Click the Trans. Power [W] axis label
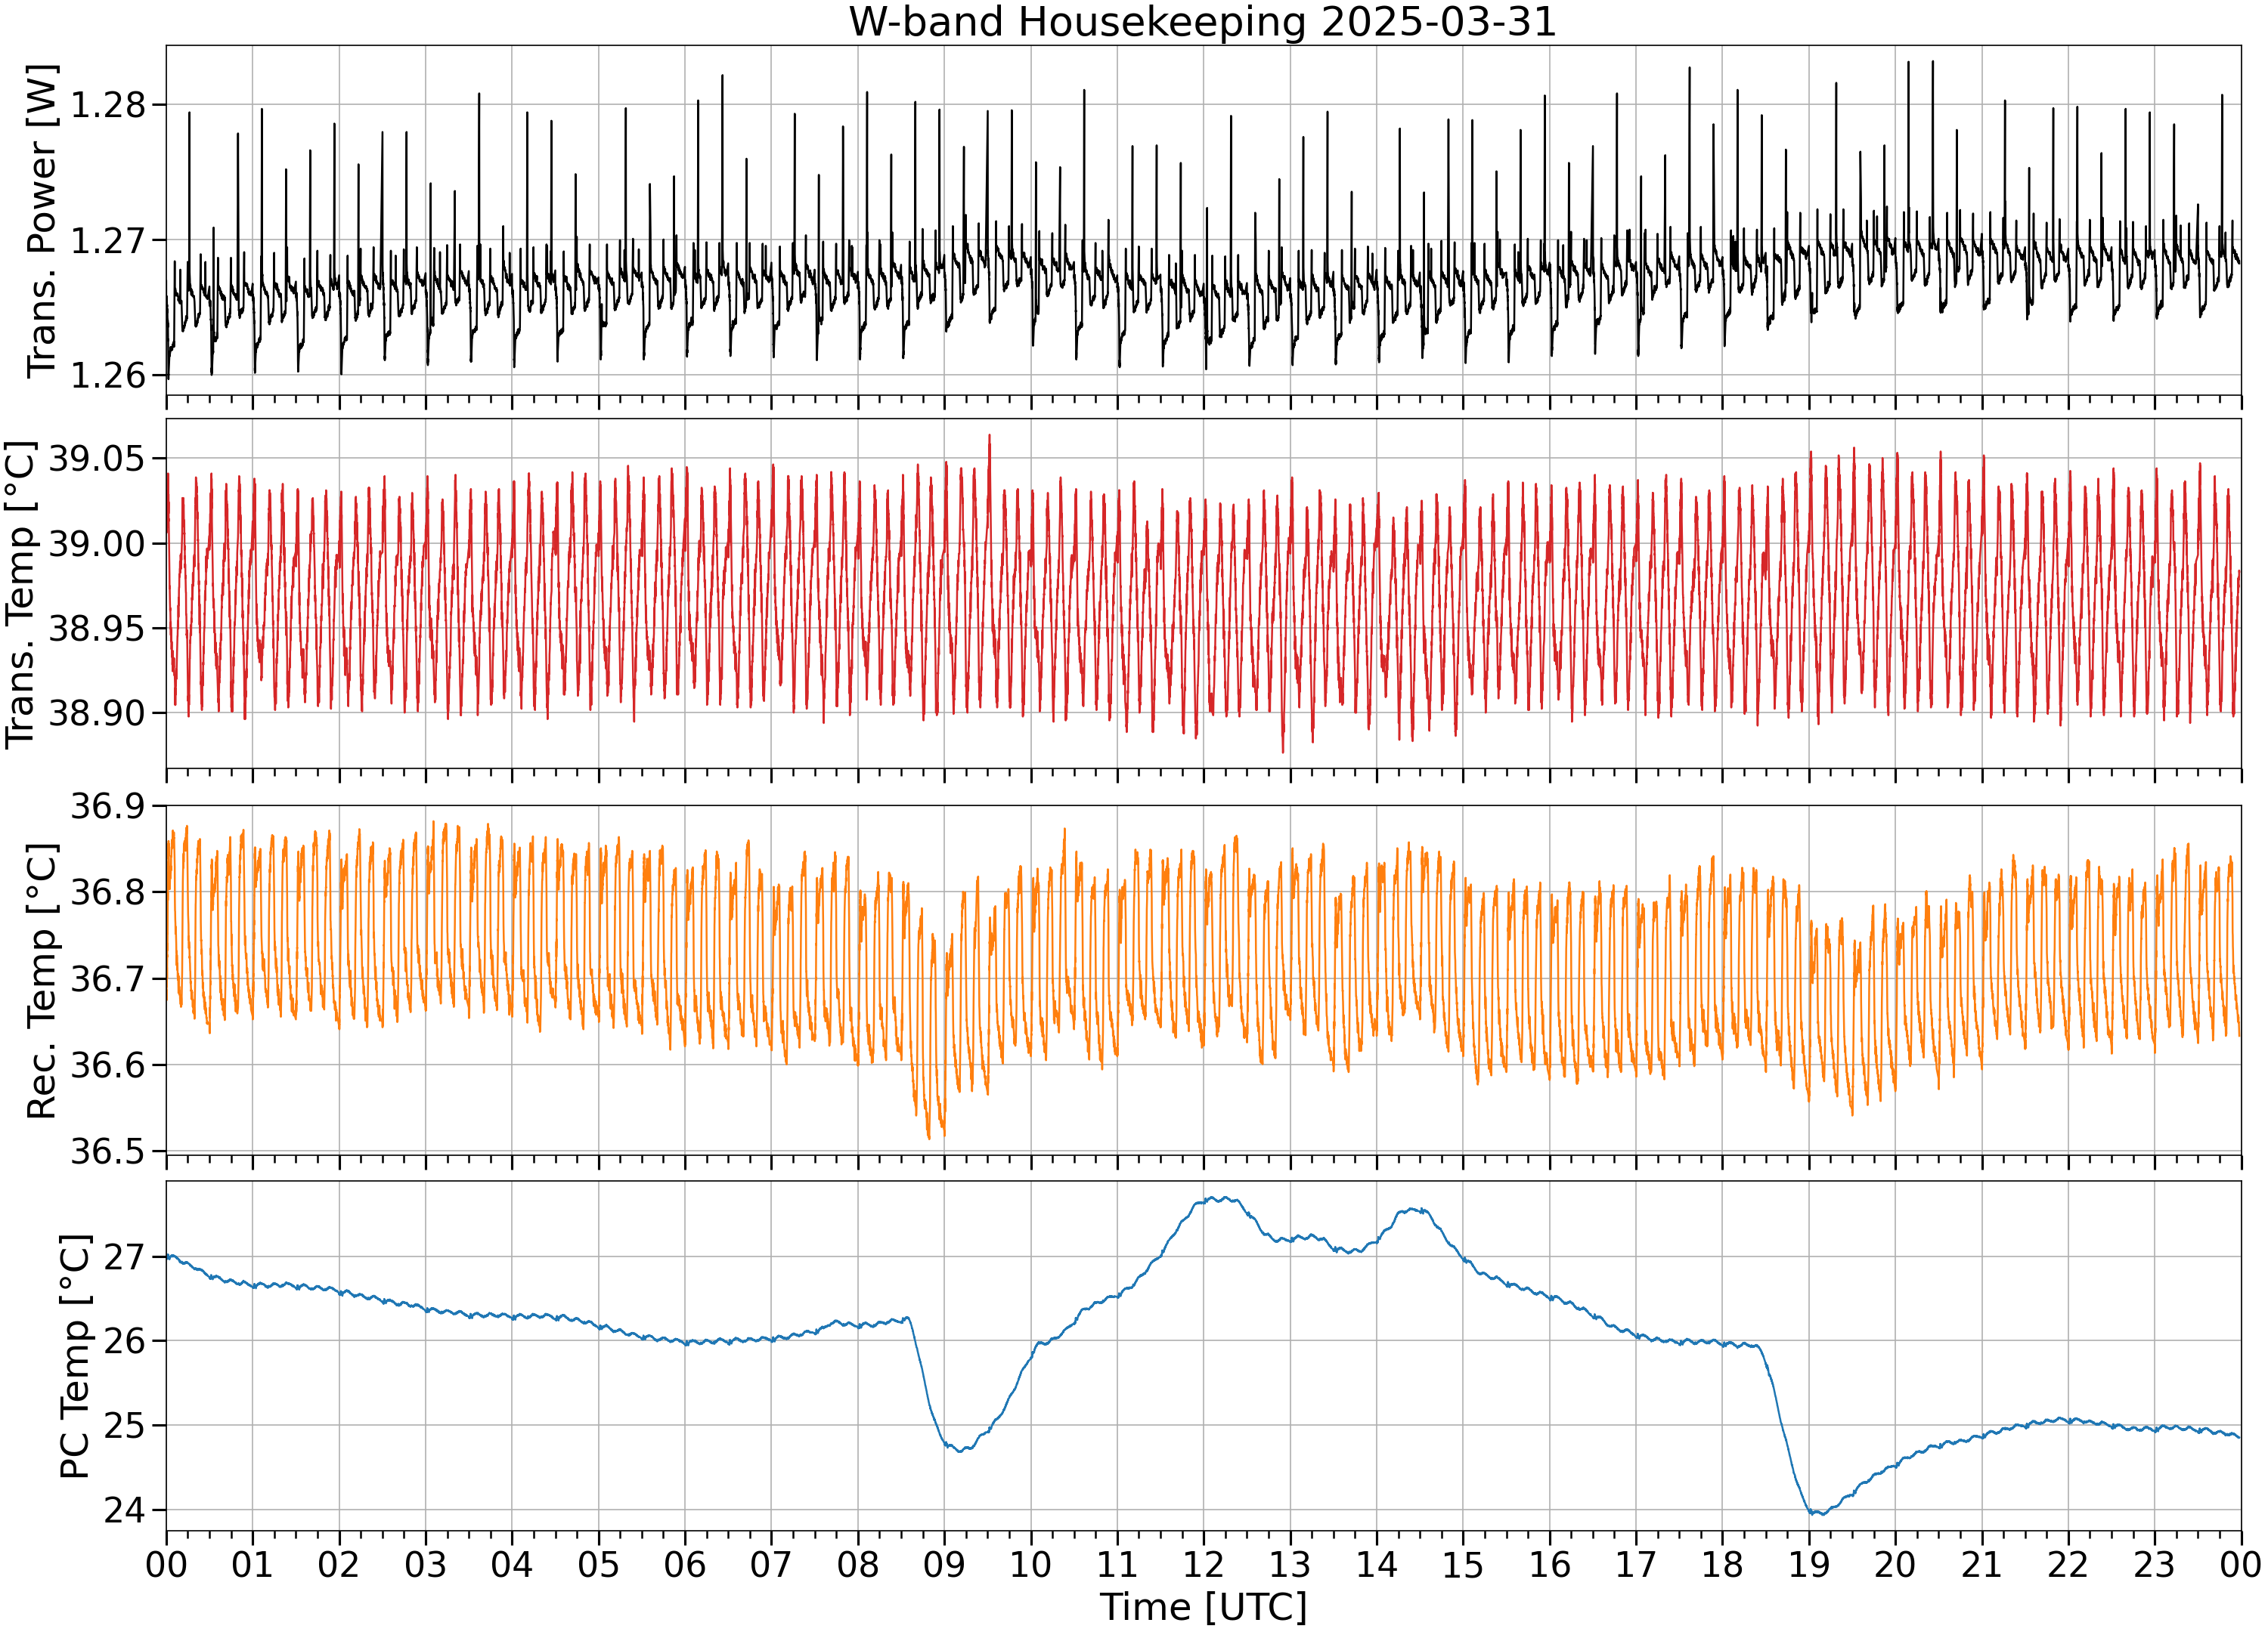Viewport: 2268px width, 1632px height. [x=42, y=221]
